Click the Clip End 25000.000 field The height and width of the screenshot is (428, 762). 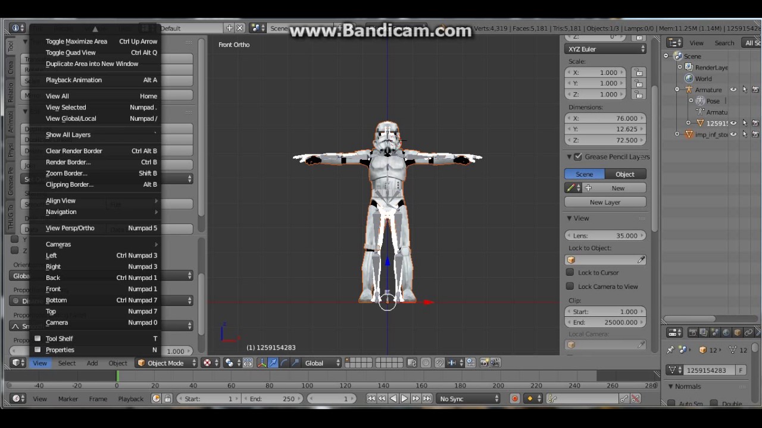(x=605, y=322)
